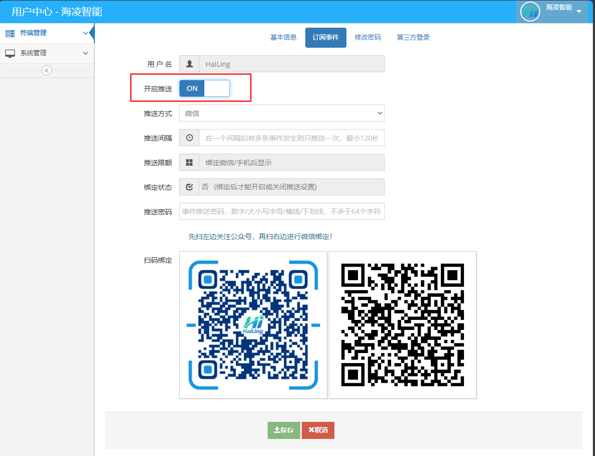Click the 绑定状态 field showing 否
595x456 pixels.
click(291, 187)
